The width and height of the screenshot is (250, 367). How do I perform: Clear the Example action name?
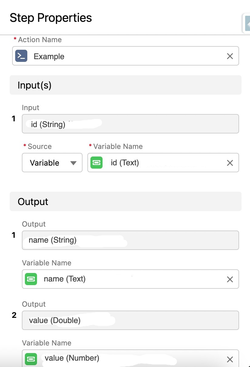click(x=230, y=56)
